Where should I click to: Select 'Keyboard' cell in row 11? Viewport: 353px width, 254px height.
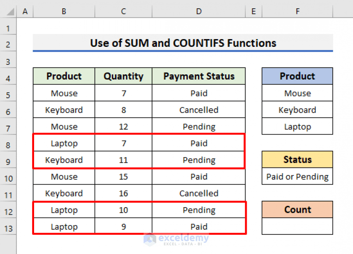tap(64, 193)
